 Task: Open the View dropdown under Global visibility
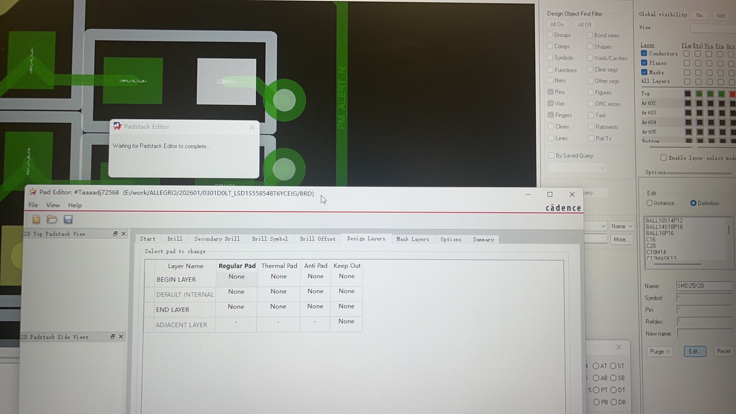[x=713, y=28]
